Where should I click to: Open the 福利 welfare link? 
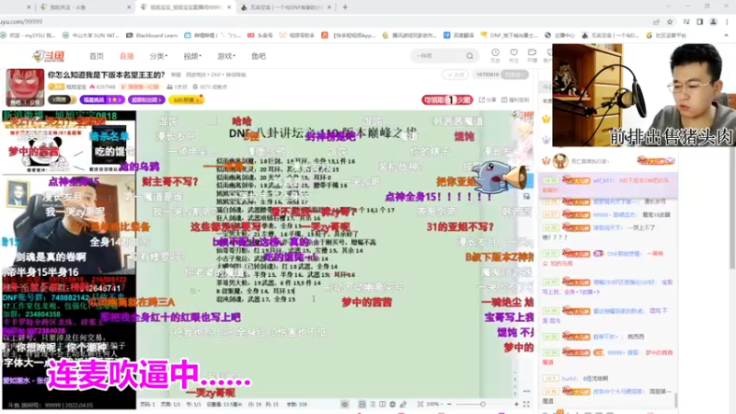click(x=515, y=100)
